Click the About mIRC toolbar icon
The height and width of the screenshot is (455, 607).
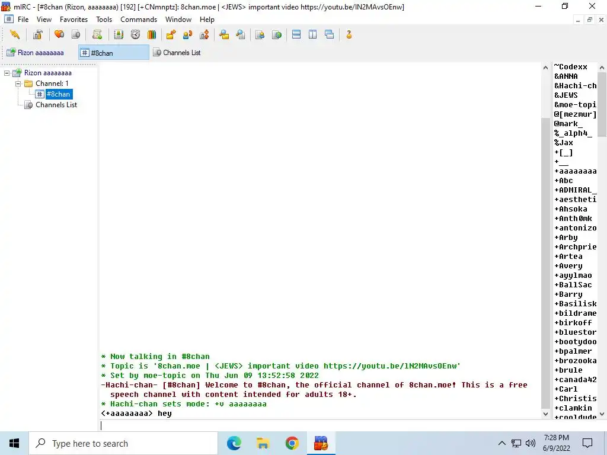click(349, 34)
